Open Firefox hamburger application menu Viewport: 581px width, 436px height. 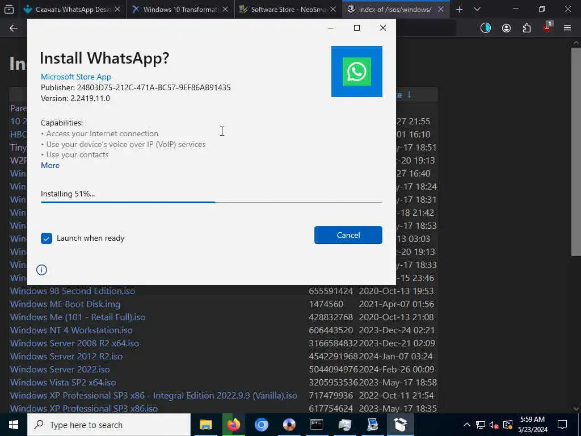pyautogui.click(x=567, y=28)
